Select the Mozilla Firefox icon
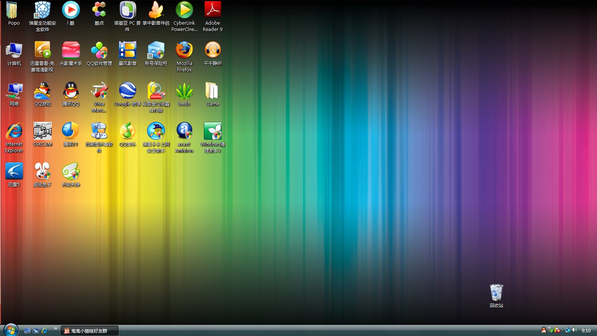The image size is (597, 336). (x=184, y=57)
